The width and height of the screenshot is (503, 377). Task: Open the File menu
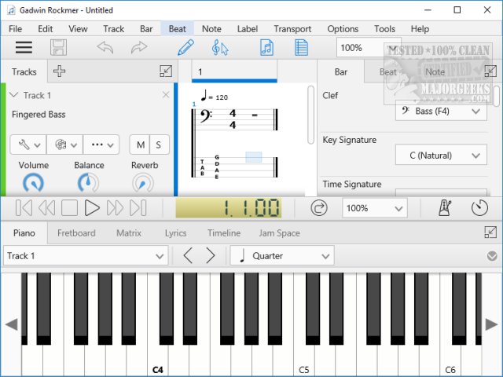point(16,29)
